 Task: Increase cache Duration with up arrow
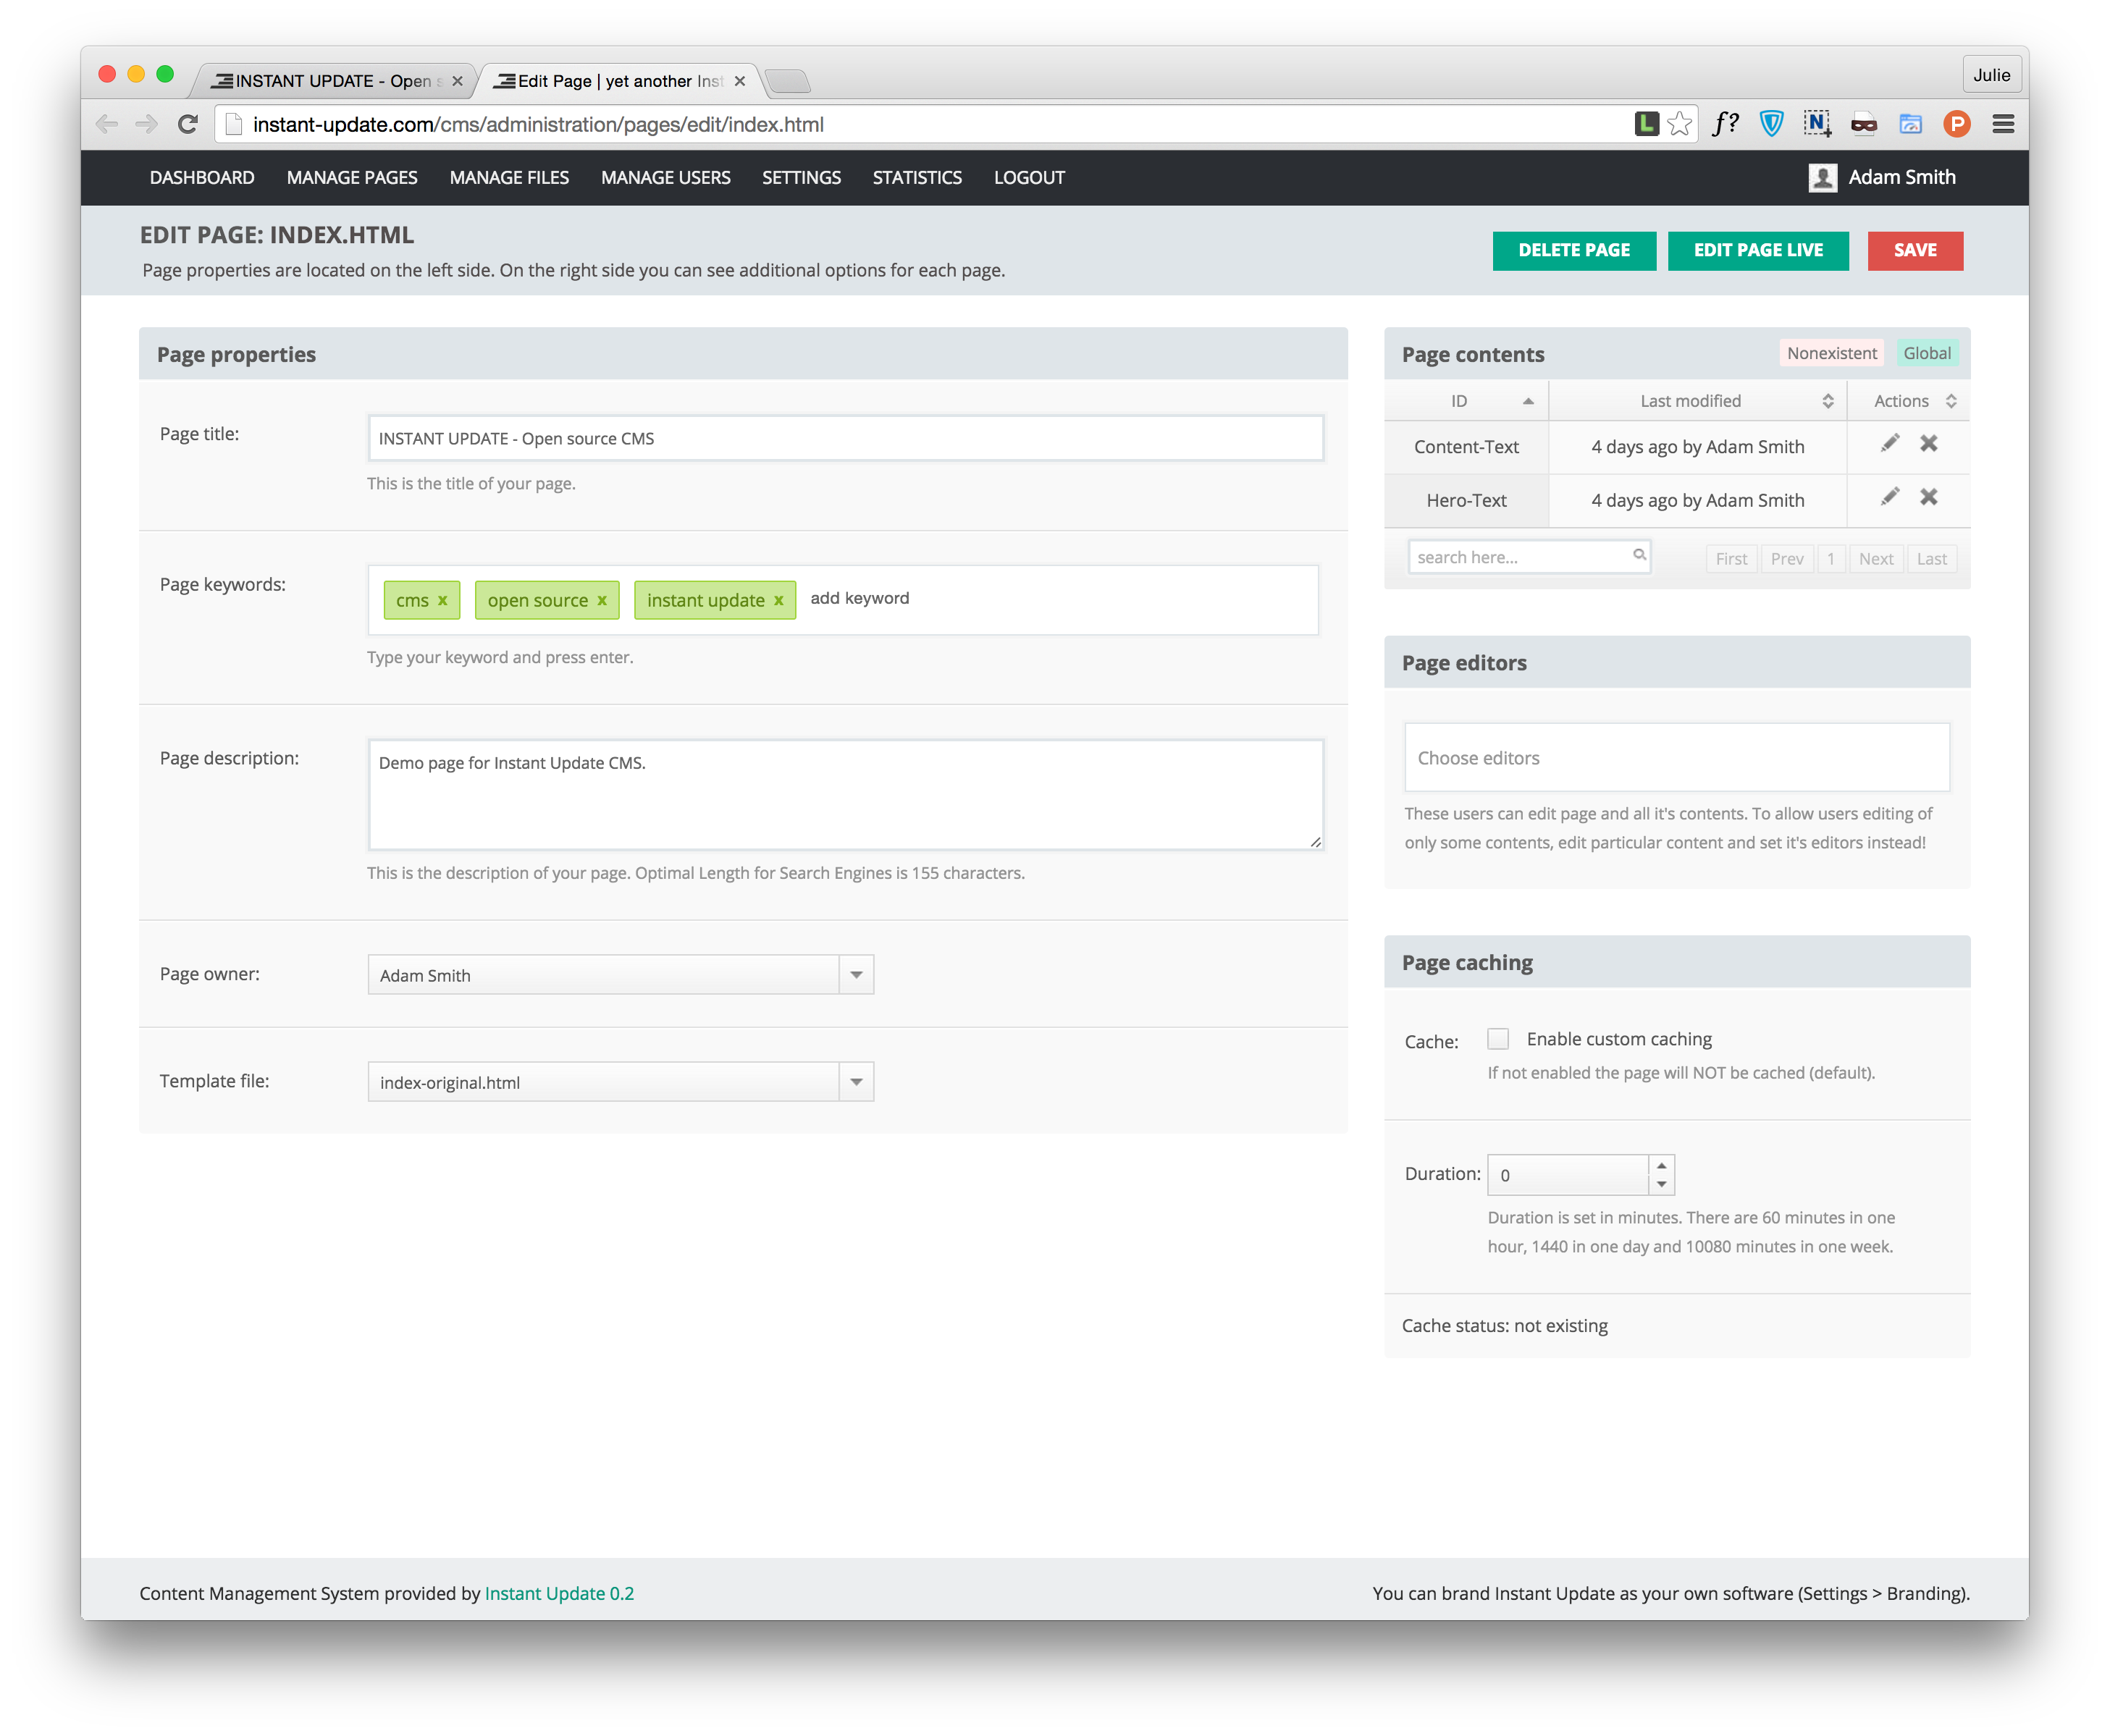[1661, 1166]
